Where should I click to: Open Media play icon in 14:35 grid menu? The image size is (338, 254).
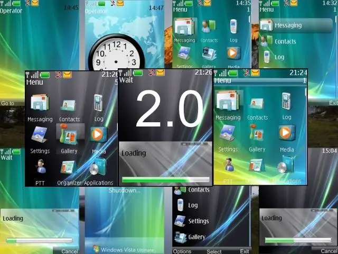pos(233,53)
